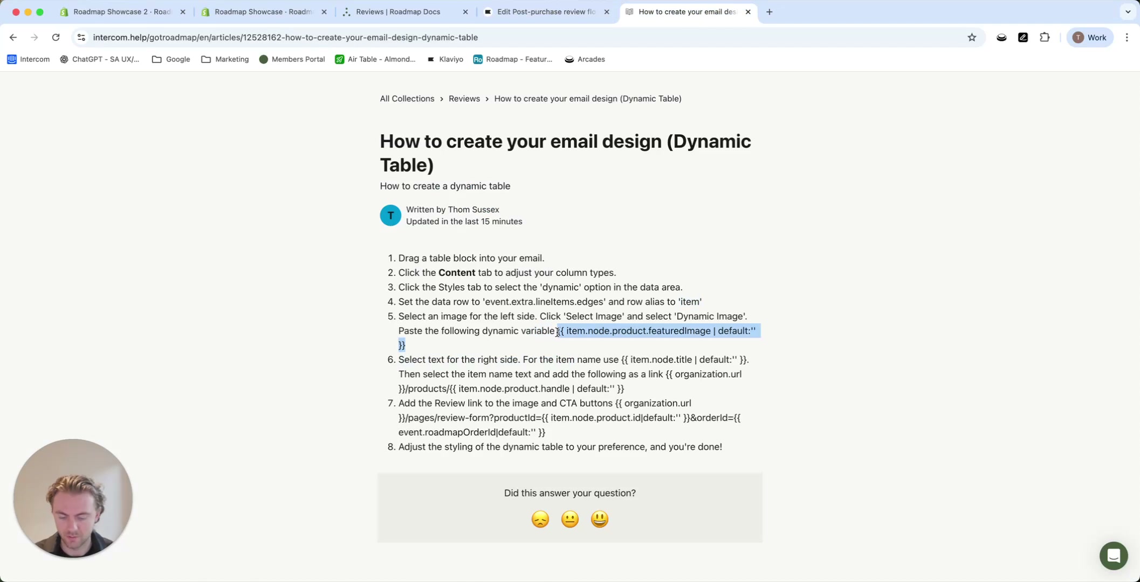Open the Roadmap - Featur bookmark
Screen dimensions: 1140x582
pyautogui.click(x=513, y=59)
